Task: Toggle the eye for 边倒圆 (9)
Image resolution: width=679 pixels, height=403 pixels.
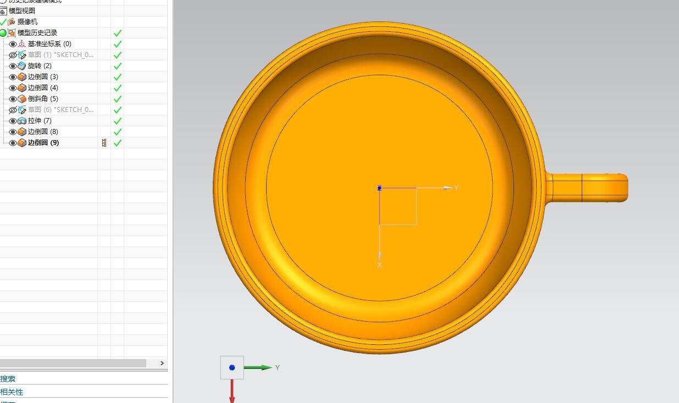Action: click(13, 143)
